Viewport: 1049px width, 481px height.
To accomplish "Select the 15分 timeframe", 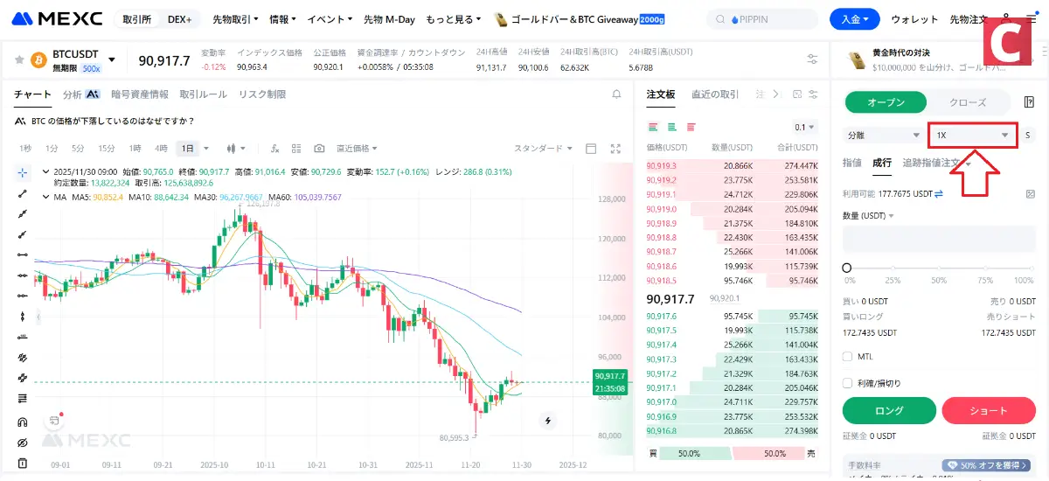I will tap(107, 149).
